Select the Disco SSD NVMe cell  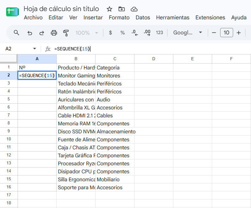tap(76, 131)
